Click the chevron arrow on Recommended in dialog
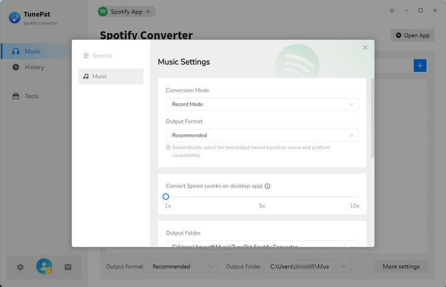The image size is (446, 287). pyautogui.click(x=352, y=135)
